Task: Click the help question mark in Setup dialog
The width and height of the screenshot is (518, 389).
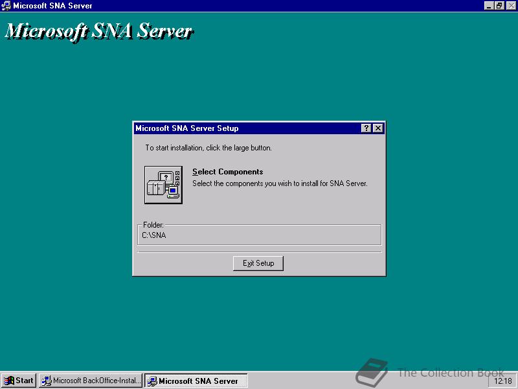Action: point(366,128)
